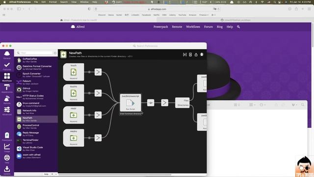Open the Forum link on website
The width and height of the screenshot is (314, 177).
(208, 27)
